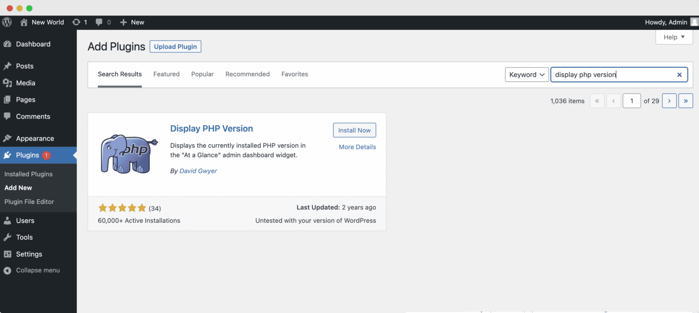Click the page number input field
This screenshot has height=313, width=699.
click(x=632, y=101)
